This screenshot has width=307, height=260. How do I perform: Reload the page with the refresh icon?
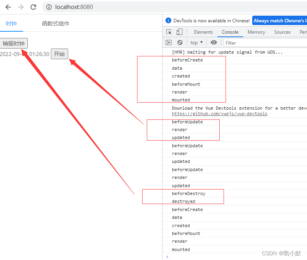pos(33,7)
